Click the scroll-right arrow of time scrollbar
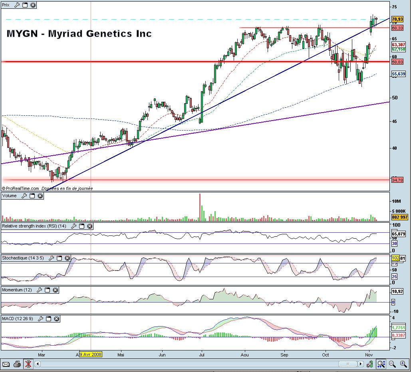Viewport: 411px width, 372px height. click(361, 364)
